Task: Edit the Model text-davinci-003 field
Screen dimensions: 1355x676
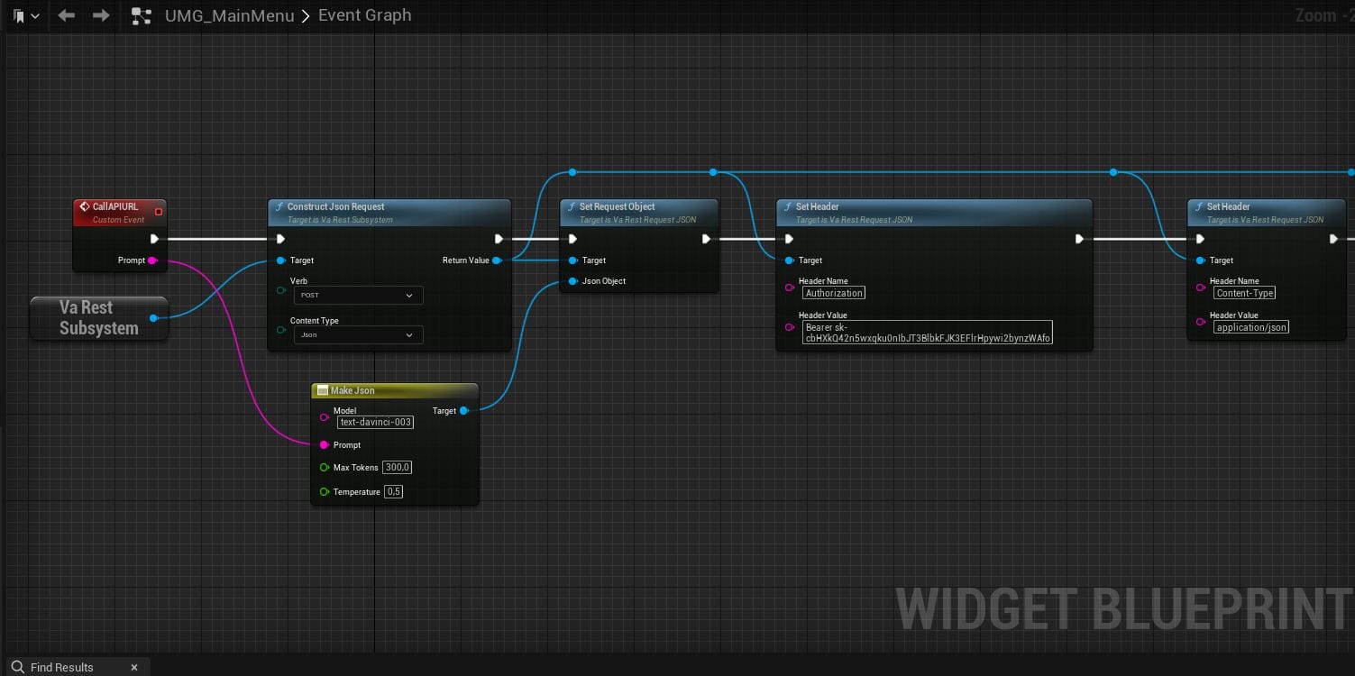Action: coord(375,422)
